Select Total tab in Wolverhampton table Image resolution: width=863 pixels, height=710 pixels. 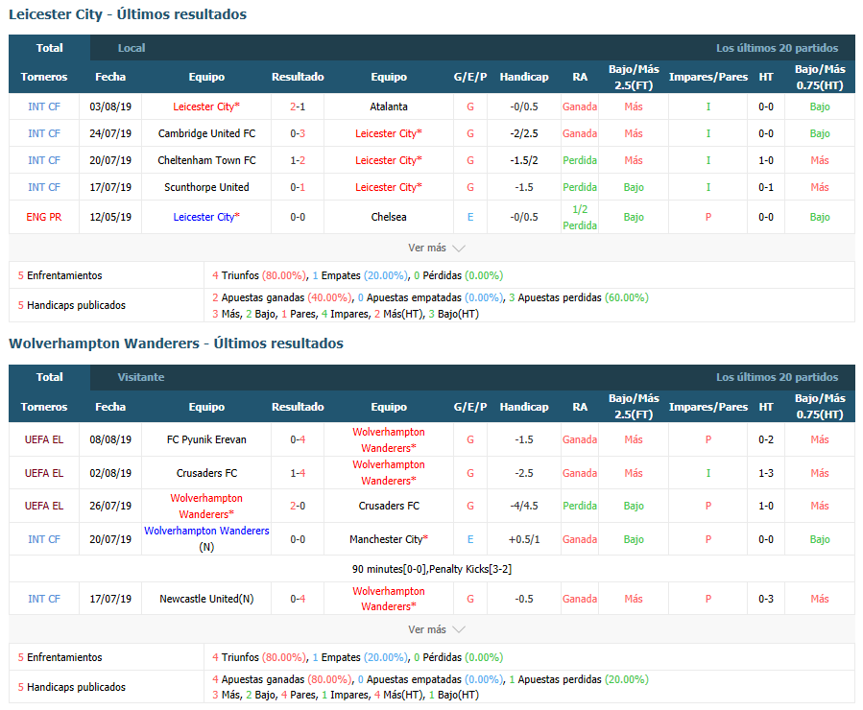coord(50,377)
